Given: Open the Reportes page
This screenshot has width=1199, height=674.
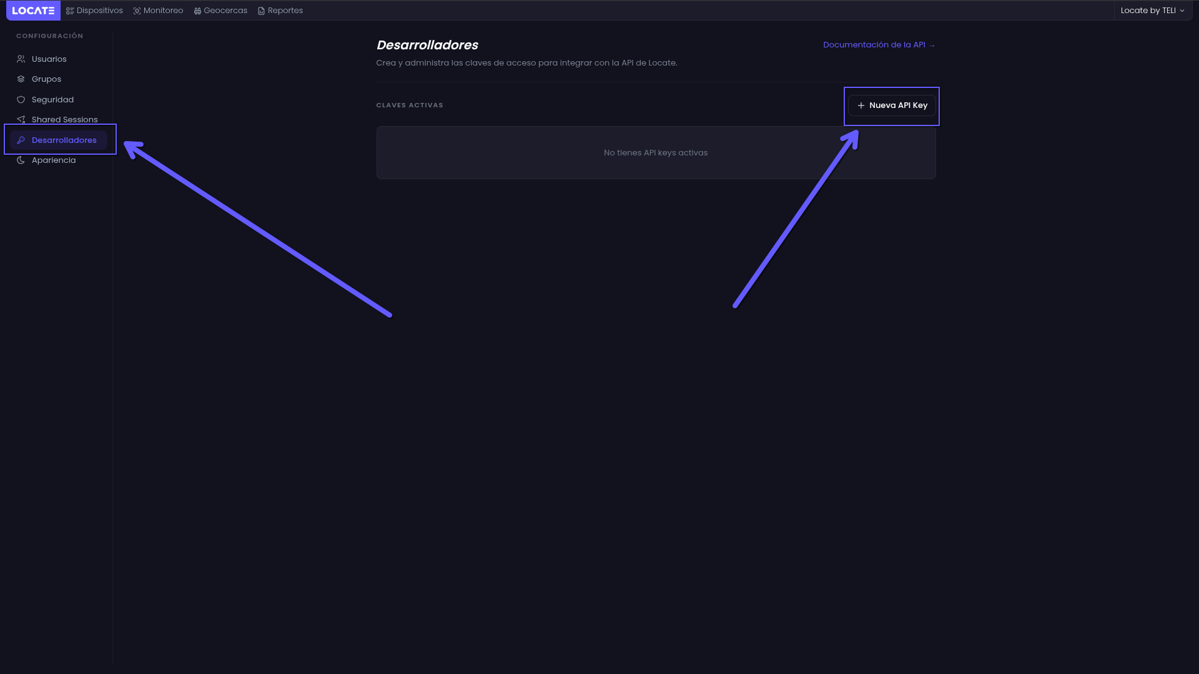Looking at the screenshot, I should tap(285, 11).
